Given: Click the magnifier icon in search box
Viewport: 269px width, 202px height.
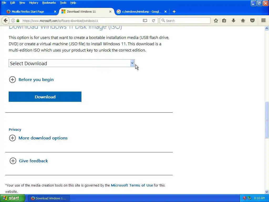Looking at the screenshot, I should point(163,21).
